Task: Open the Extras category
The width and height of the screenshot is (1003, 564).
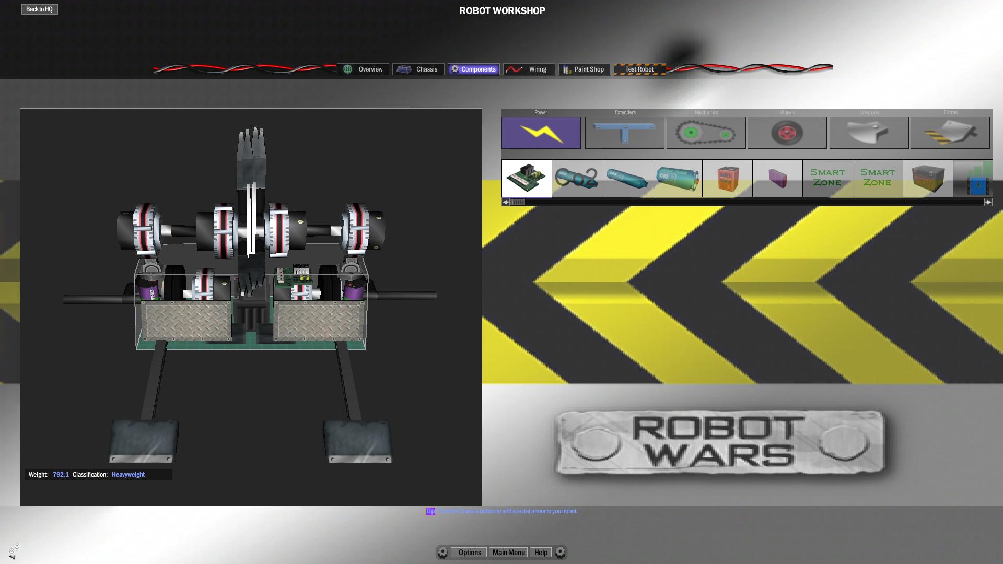Action: point(950,133)
